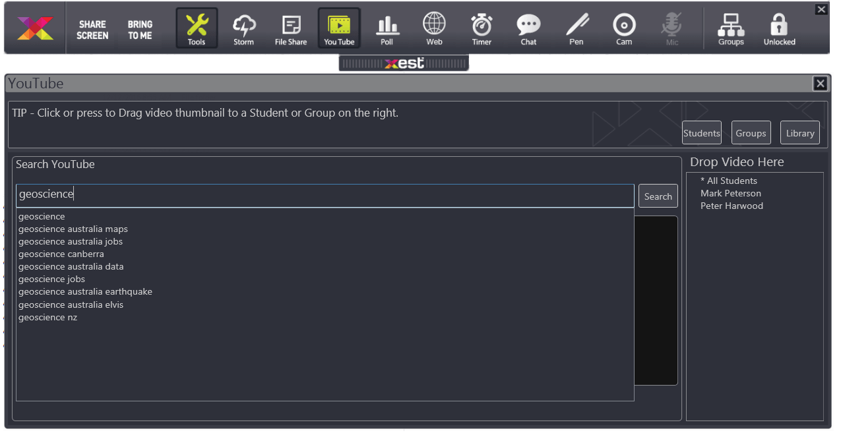The height and width of the screenshot is (435, 841).
Task: Choose suggestion "geoscience australia earthquake"
Action: (85, 291)
